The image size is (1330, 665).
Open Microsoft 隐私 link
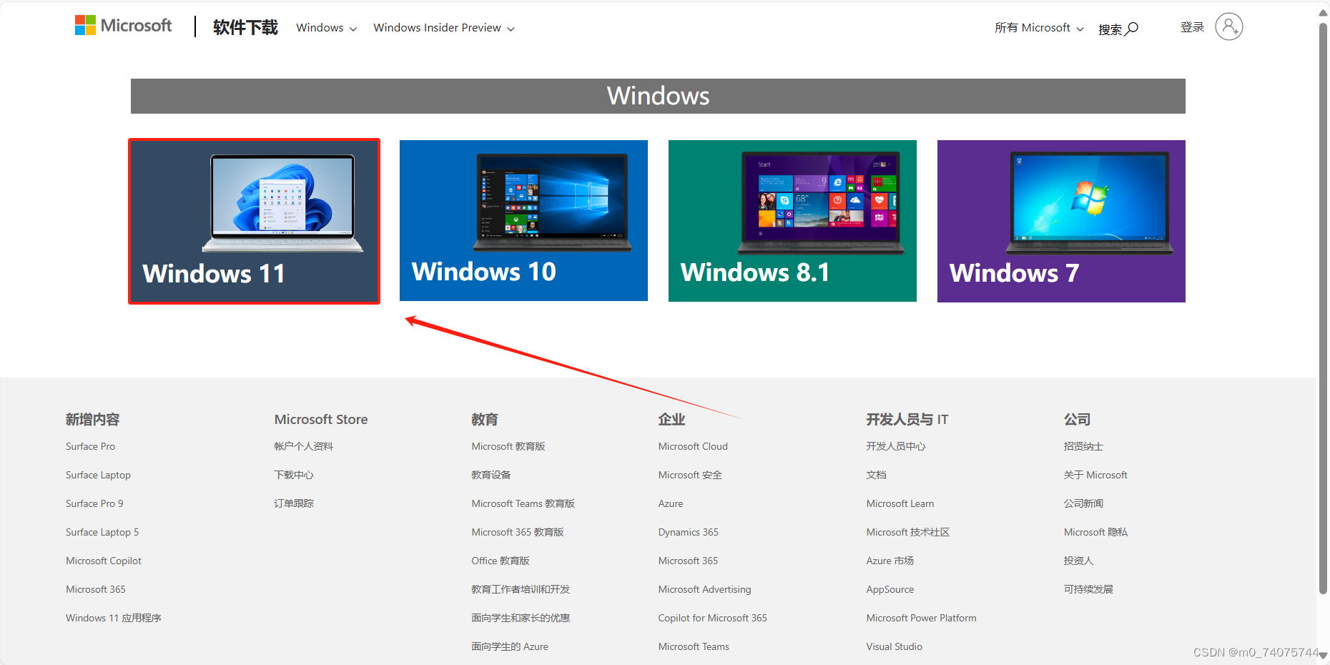1095,532
